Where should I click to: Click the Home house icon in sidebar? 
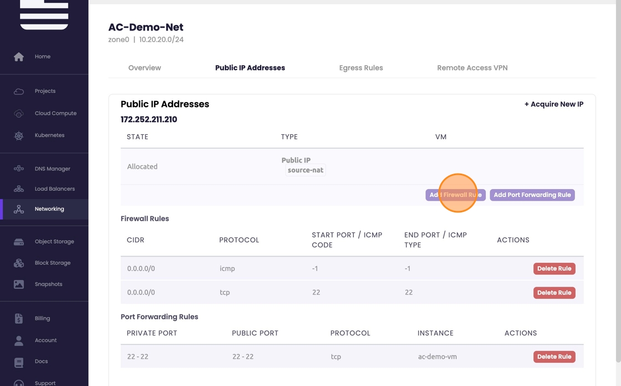(19, 57)
